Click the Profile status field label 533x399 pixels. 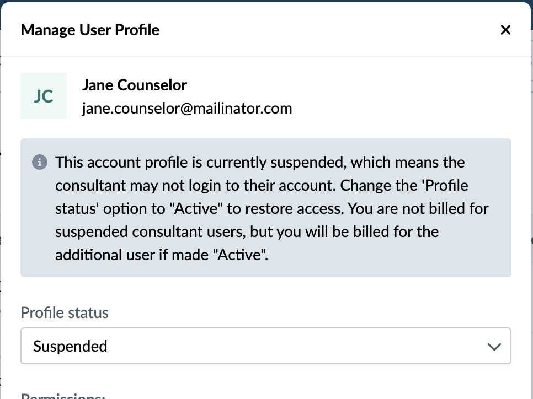click(65, 312)
